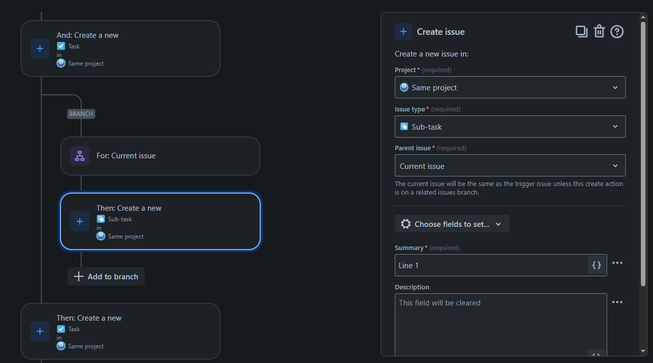Click the Add to branch button
This screenshot has width=653, height=363.
pyautogui.click(x=106, y=277)
